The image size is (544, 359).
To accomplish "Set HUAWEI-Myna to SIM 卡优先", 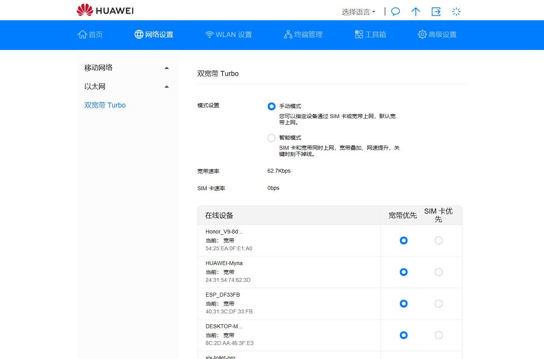I will point(438,272).
